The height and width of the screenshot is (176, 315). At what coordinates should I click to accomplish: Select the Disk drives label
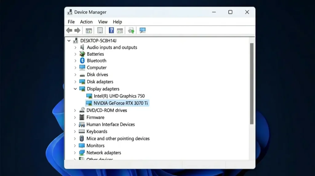click(x=98, y=74)
